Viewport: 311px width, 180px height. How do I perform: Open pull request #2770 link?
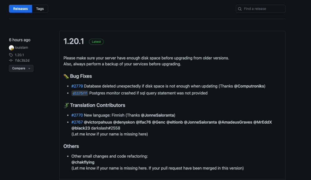click(x=77, y=115)
